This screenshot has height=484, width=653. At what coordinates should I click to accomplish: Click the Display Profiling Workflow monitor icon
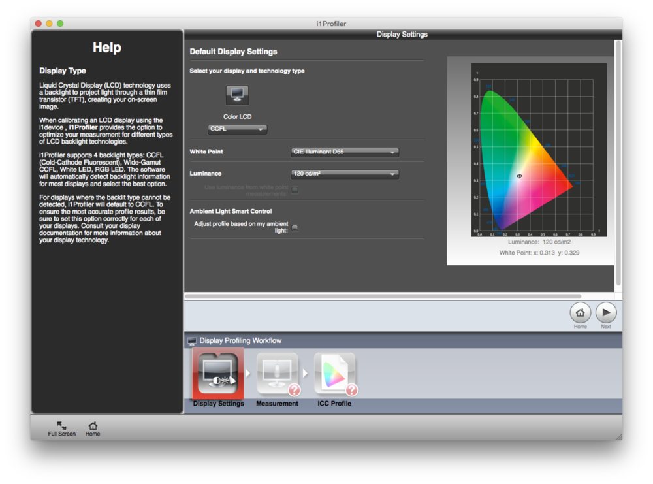pyautogui.click(x=192, y=341)
